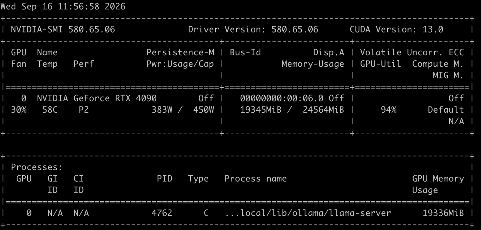Click the Persistence-M column header
The image size is (481, 230).
coord(180,52)
